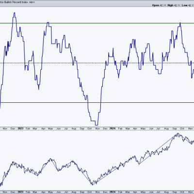The image size is (194, 194).
Task: Click the green overbought threshold line
Action: 97,23
